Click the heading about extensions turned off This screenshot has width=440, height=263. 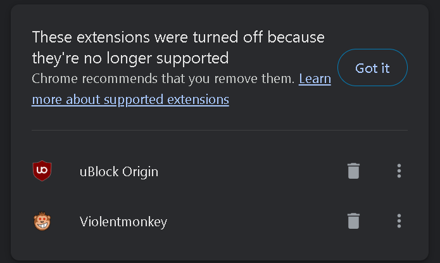tap(177, 37)
